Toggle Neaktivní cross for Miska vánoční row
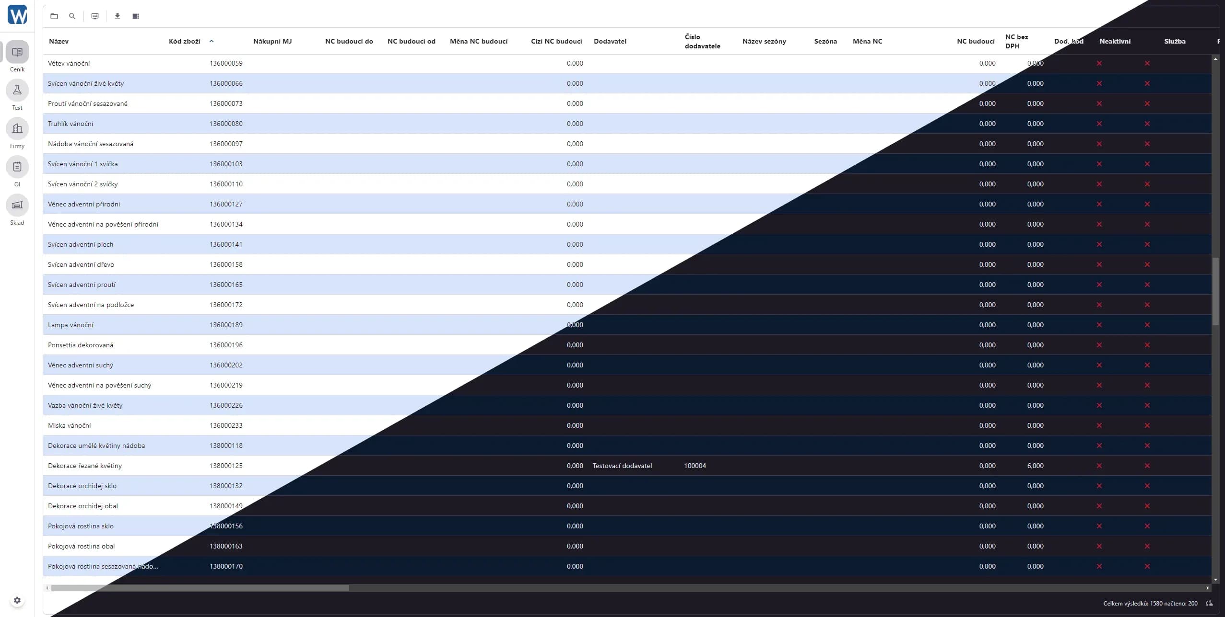 tap(1099, 425)
